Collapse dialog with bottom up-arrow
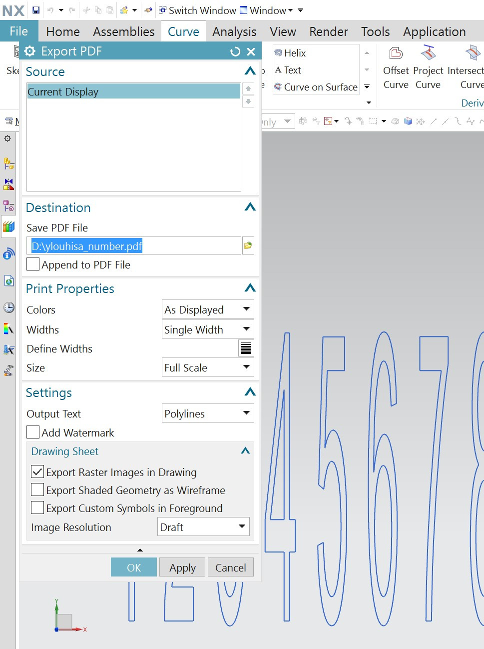The height and width of the screenshot is (649, 484). point(140,549)
